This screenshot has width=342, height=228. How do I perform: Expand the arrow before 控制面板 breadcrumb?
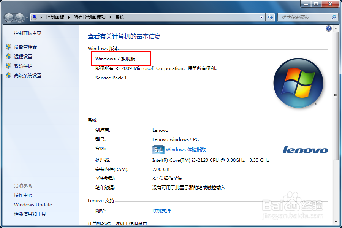tap(41, 17)
